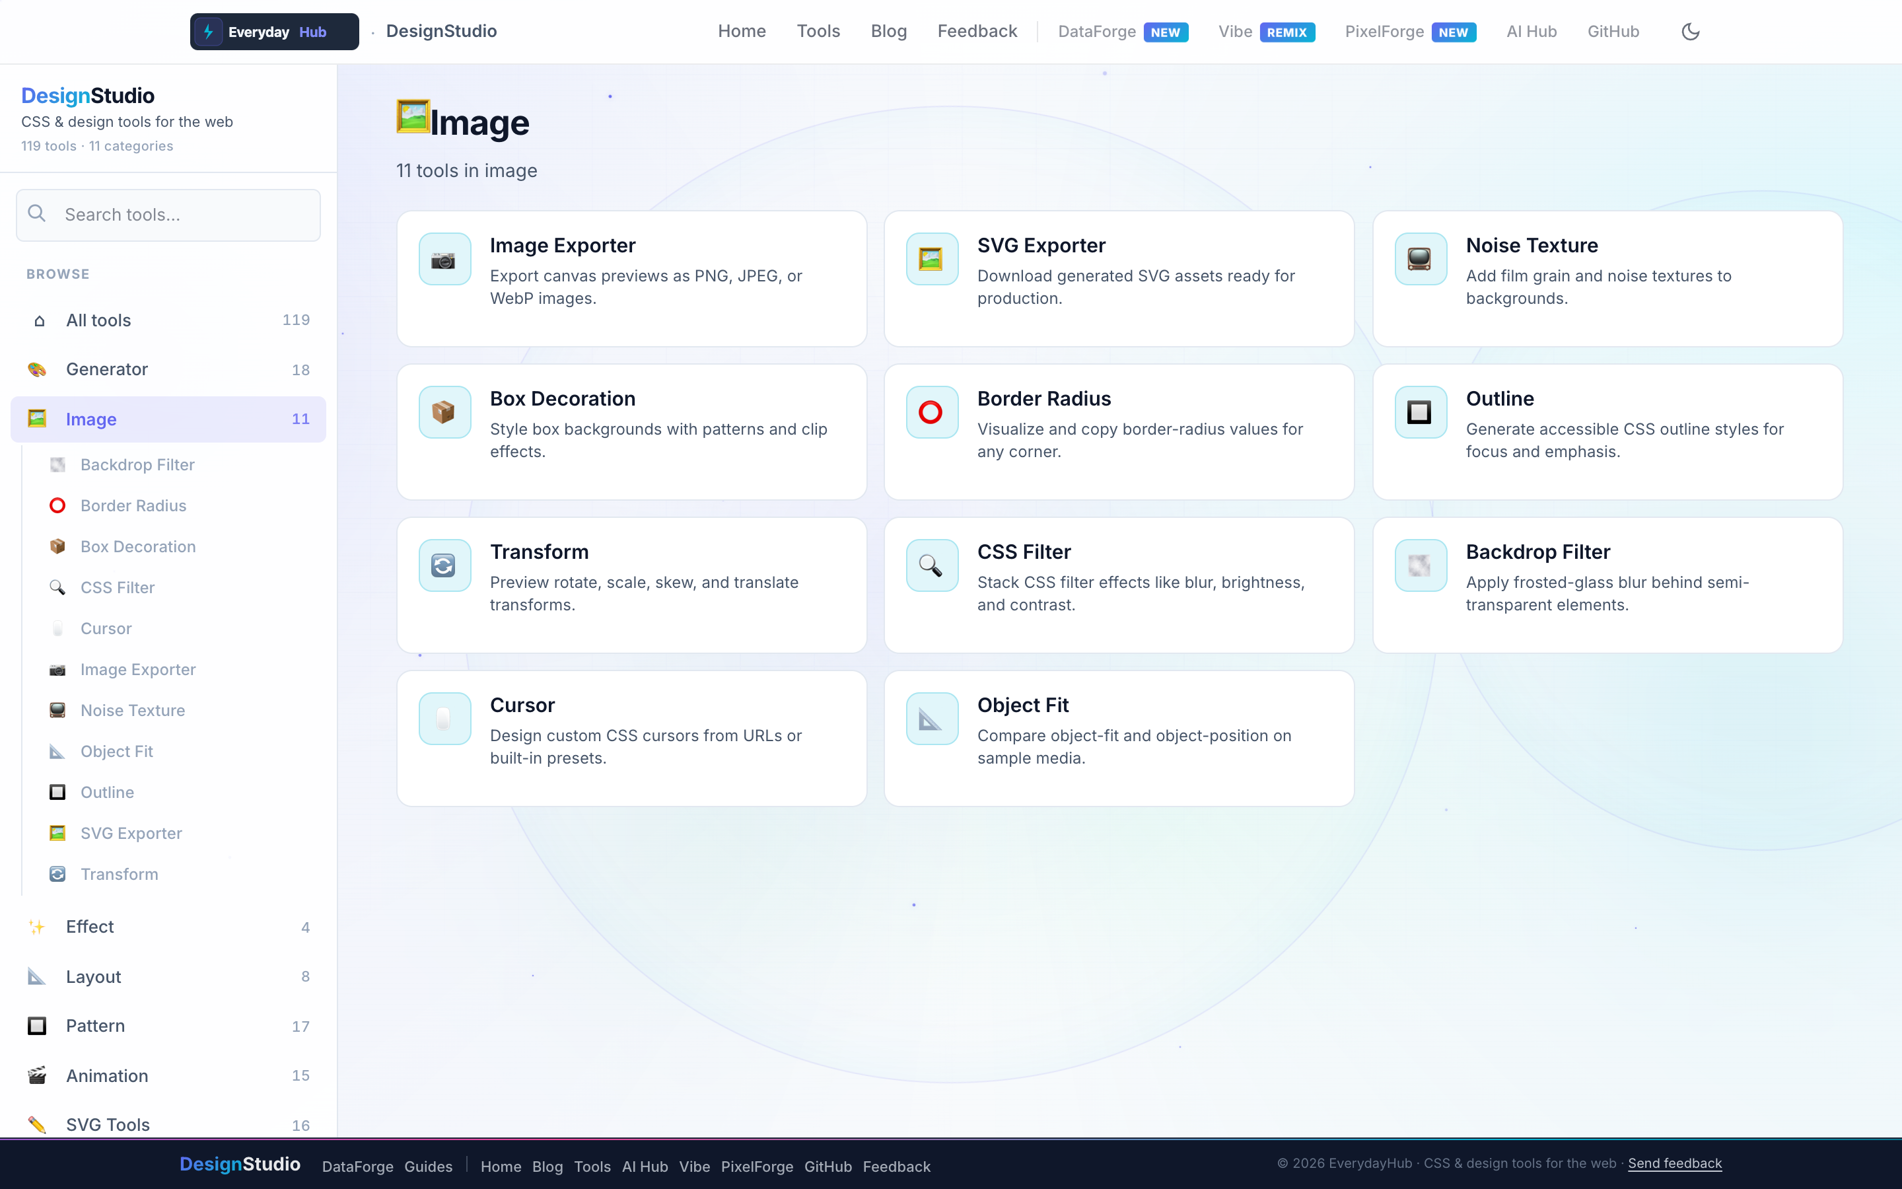Image resolution: width=1902 pixels, height=1189 pixels.
Task: Open DataForge in the top navigation
Action: 1123,32
